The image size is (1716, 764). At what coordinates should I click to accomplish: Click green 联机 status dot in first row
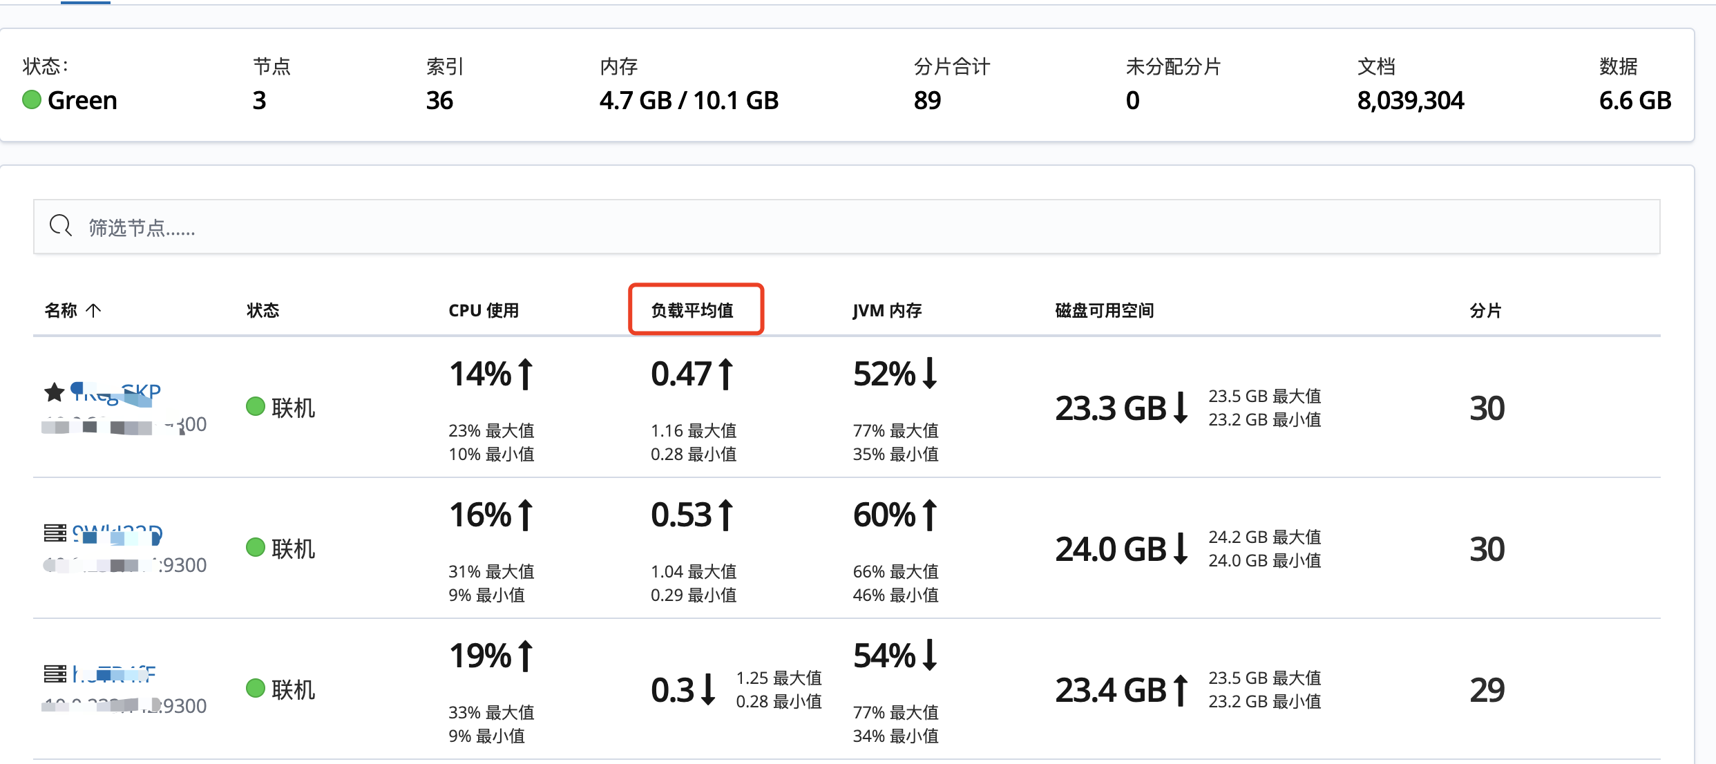pyautogui.click(x=256, y=407)
